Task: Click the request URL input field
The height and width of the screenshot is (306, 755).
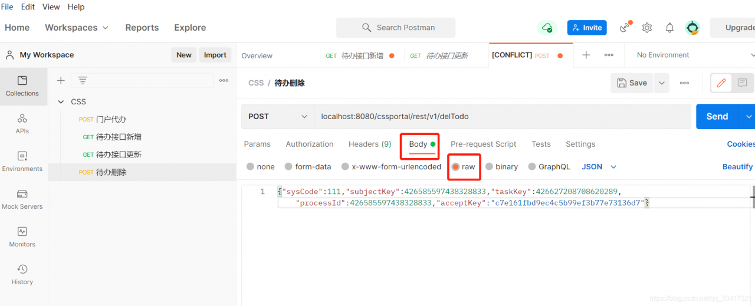Action: pos(502,117)
